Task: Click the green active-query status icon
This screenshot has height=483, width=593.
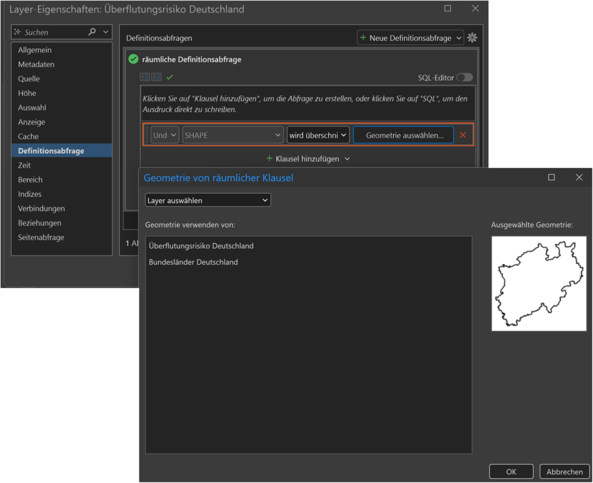Action: tap(133, 59)
